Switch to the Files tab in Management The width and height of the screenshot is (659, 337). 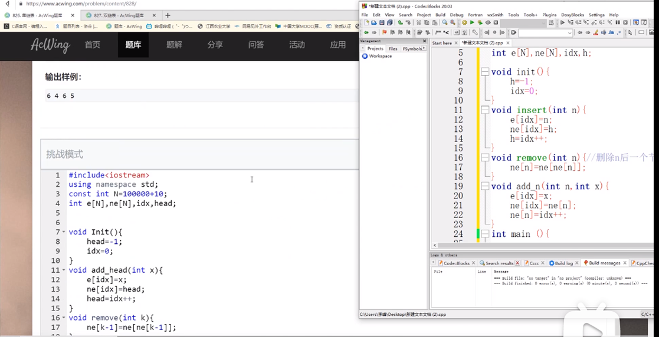(x=392, y=49)
